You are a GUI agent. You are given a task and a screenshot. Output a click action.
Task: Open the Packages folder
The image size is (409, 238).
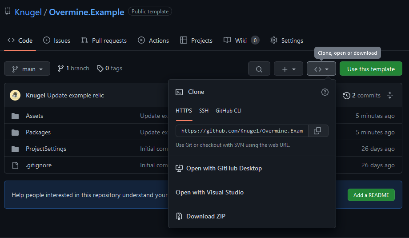click(x=38, y=132)
